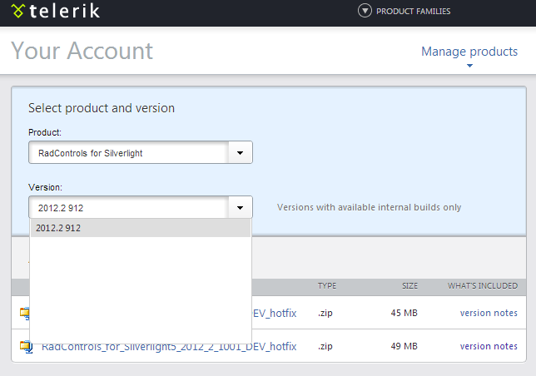
Task: Click the Type column header
Action: click(x=327, y=286)
